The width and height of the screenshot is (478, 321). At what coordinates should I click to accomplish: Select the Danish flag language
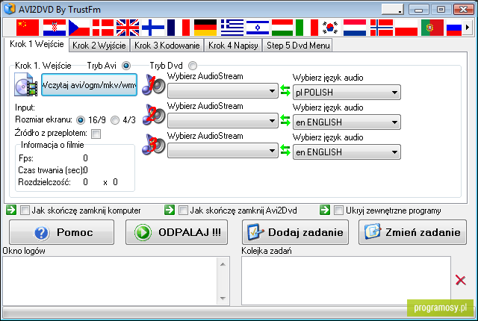[x=103, y=28]
